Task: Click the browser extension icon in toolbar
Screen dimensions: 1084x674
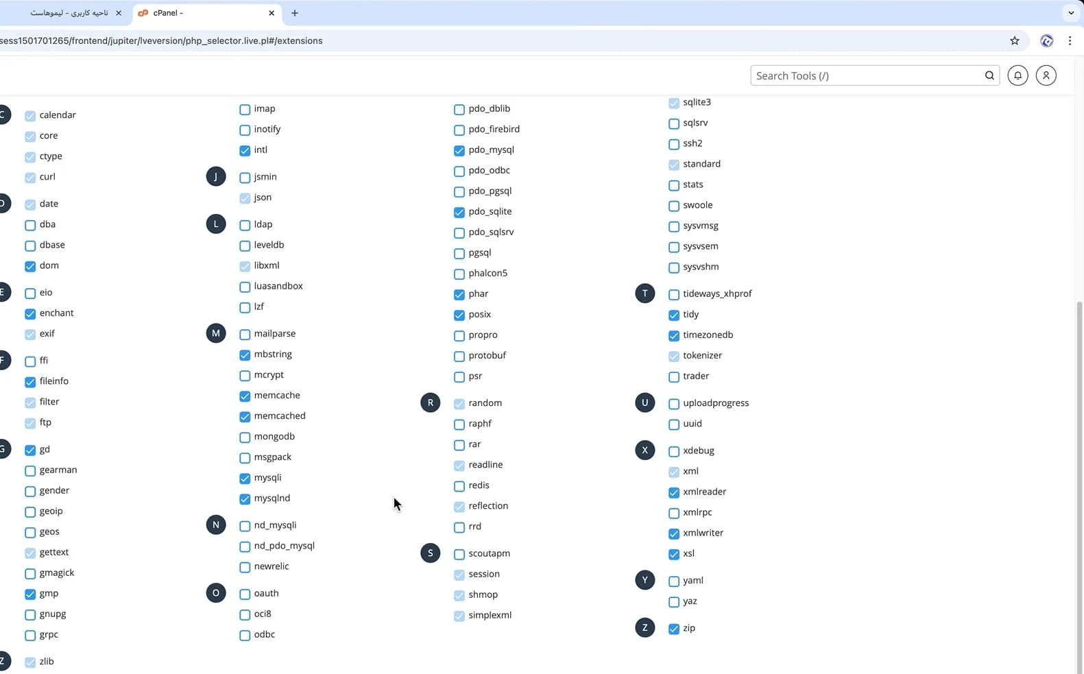Action: pos(1046,40)
